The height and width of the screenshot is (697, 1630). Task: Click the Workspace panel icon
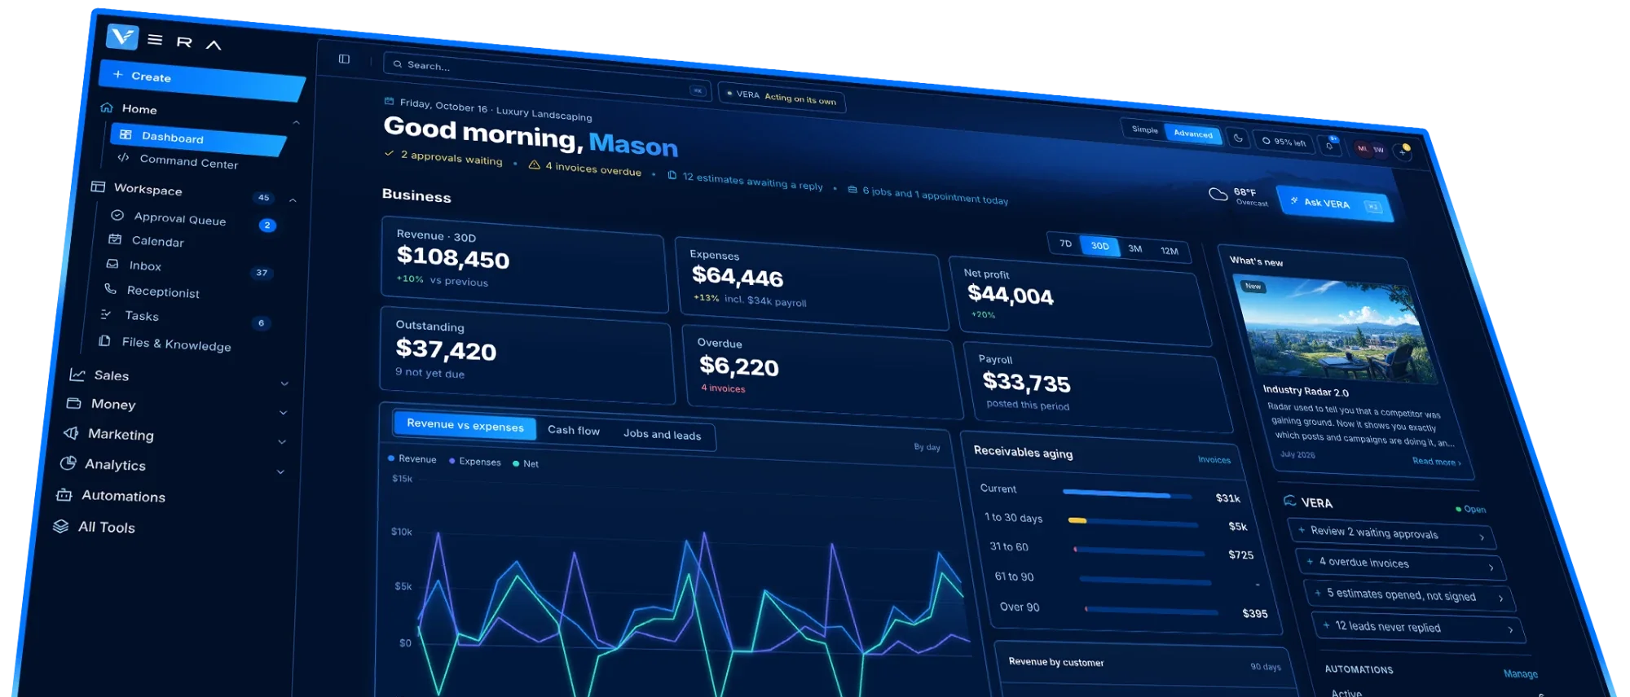coord(98,186)
